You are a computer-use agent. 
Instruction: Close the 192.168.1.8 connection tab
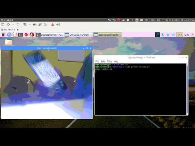pyautogui.click(x=17, y=30)
